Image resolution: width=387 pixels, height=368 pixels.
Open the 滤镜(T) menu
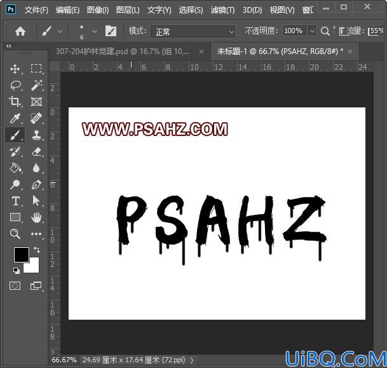tap(222, 10)
